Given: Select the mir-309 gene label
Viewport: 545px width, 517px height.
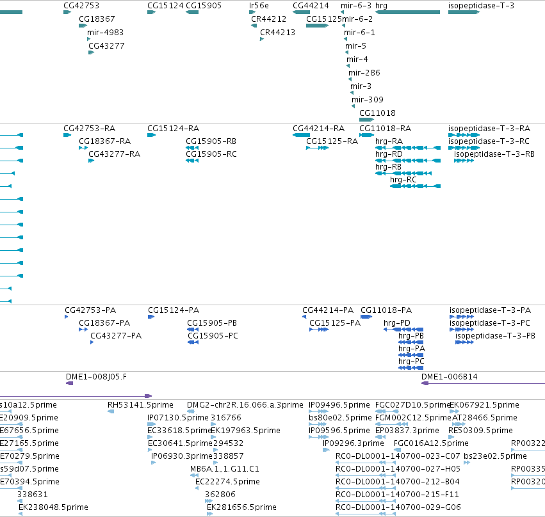Looking at the screenshot, I should pyautogui.click(x=368, y=100).
